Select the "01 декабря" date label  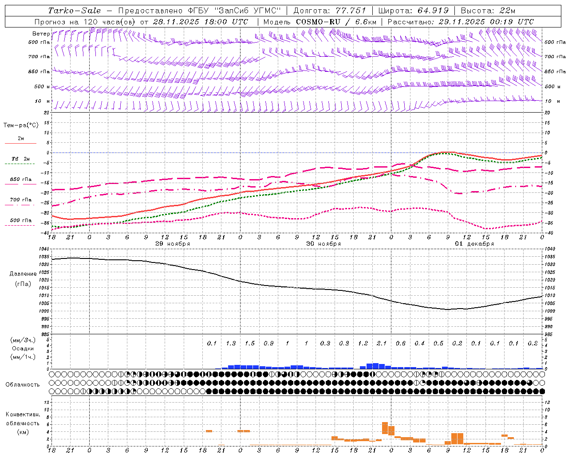[x=474, y=244]
